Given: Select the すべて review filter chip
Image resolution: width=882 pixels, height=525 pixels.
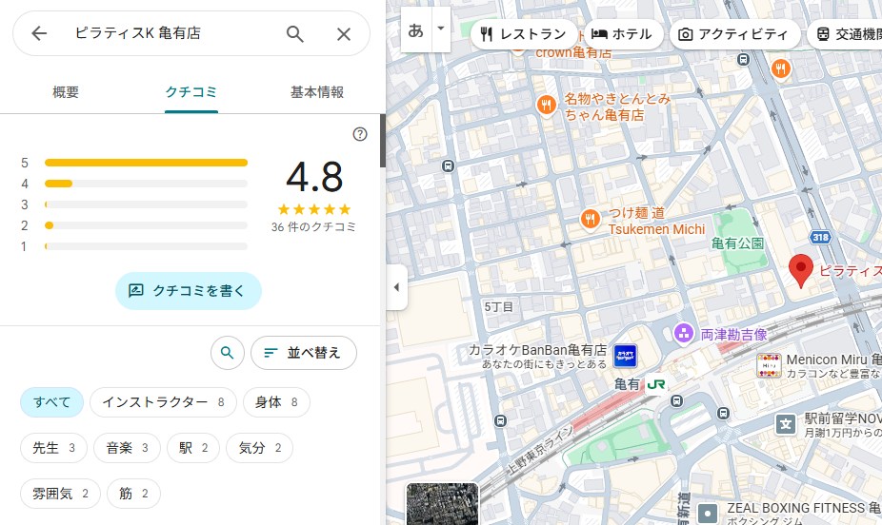Looking at the screenshot, I should 52,402.
